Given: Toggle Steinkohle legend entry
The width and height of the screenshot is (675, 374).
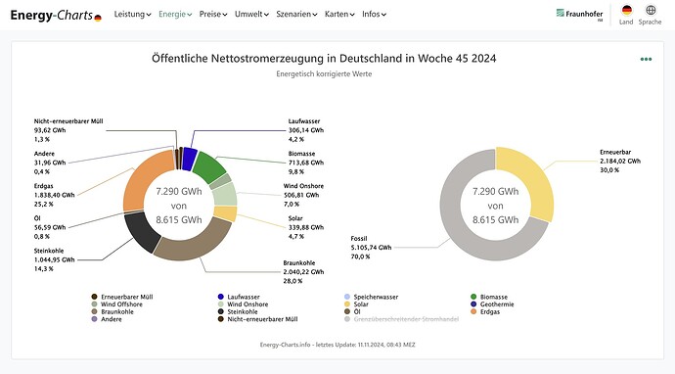Looking at the screenshot, I should [x=238, y=311].
